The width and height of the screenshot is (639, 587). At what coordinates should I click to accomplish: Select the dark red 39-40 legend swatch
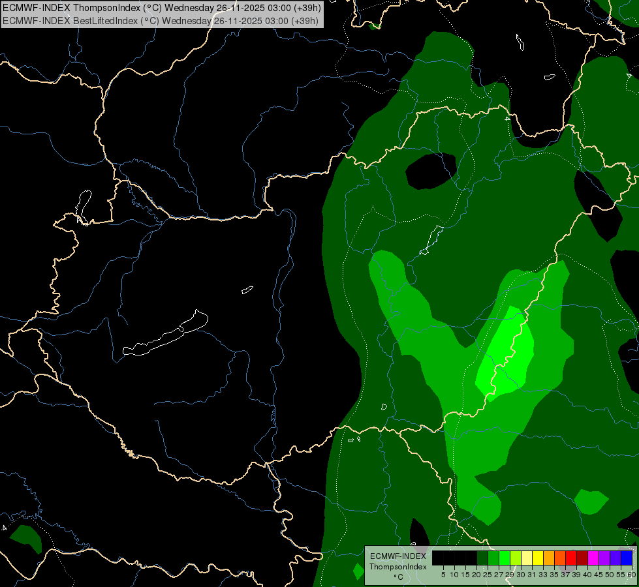(x=582, y=558)
